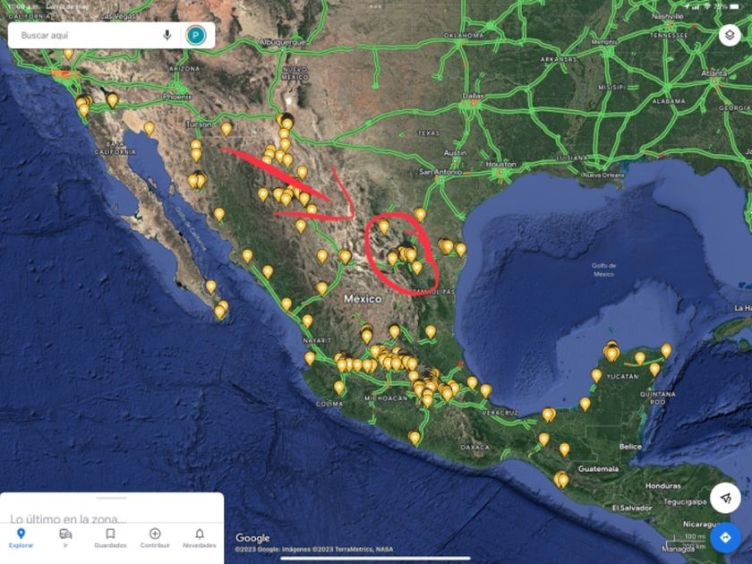This screenshot has width=752, height=564.
Task: Click the Nueva Orleans city label
Action: point(603,175)
